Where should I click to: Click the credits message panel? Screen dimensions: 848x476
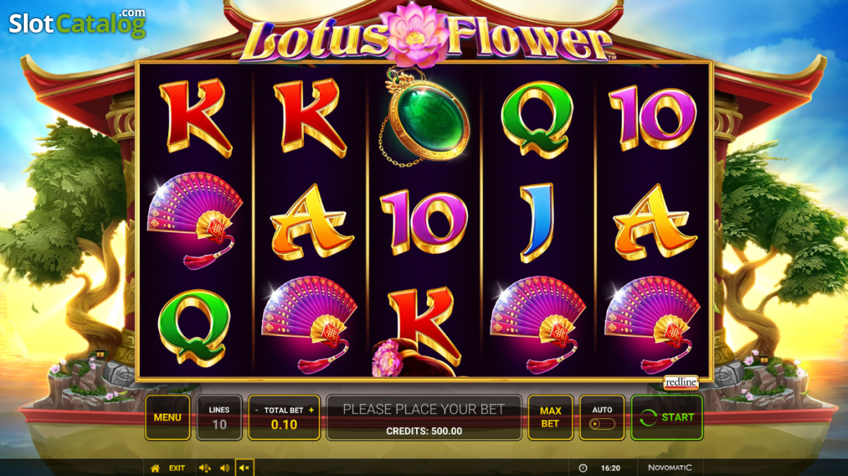(x=424, y=417)
